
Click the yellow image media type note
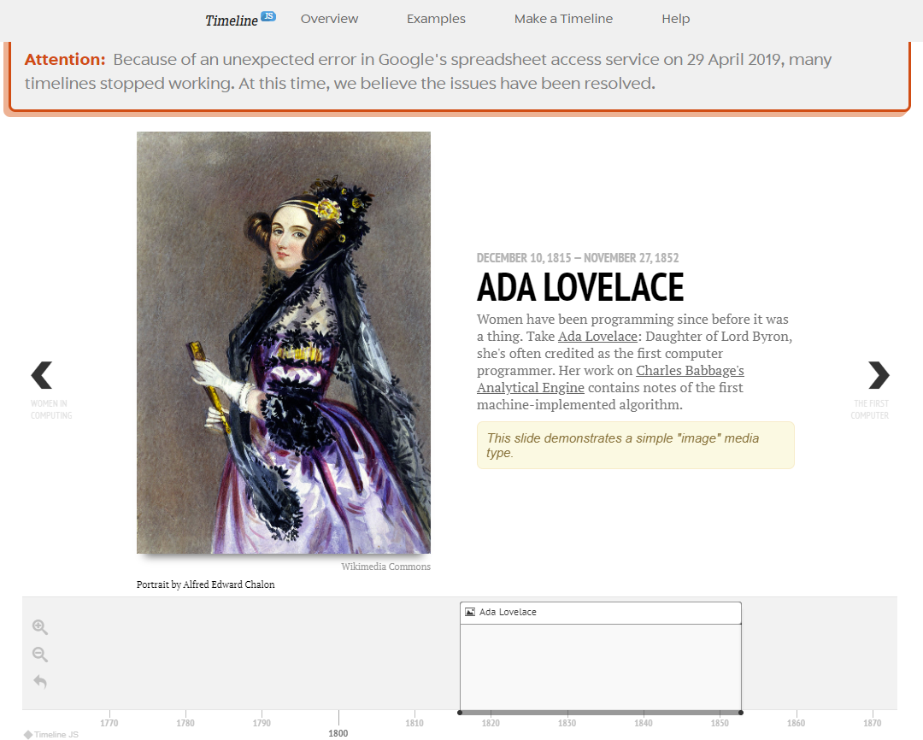click(636, 446)
